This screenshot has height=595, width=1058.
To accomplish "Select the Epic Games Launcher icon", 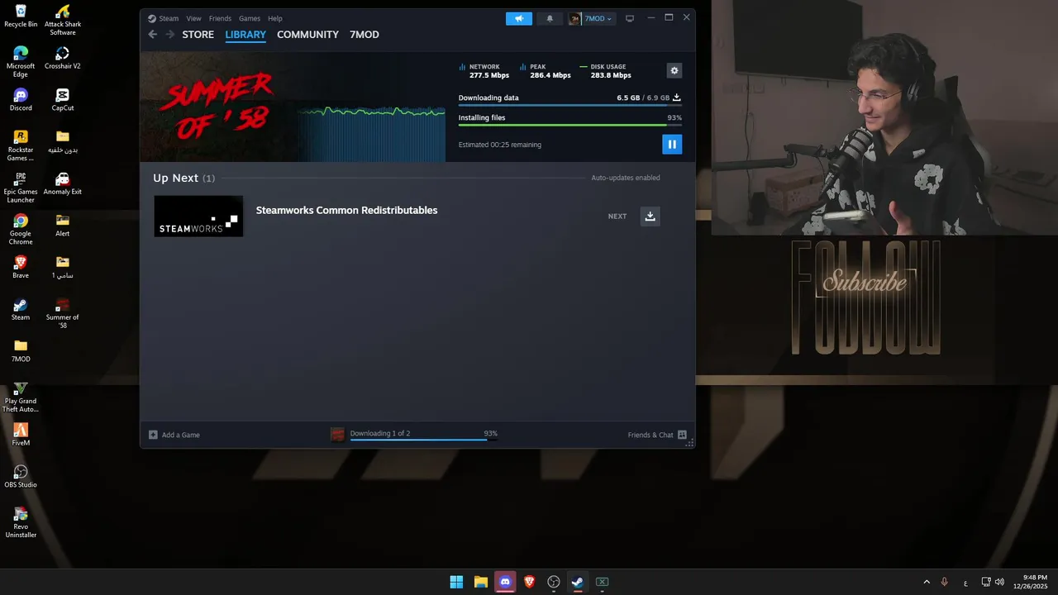I will [21, 188].
